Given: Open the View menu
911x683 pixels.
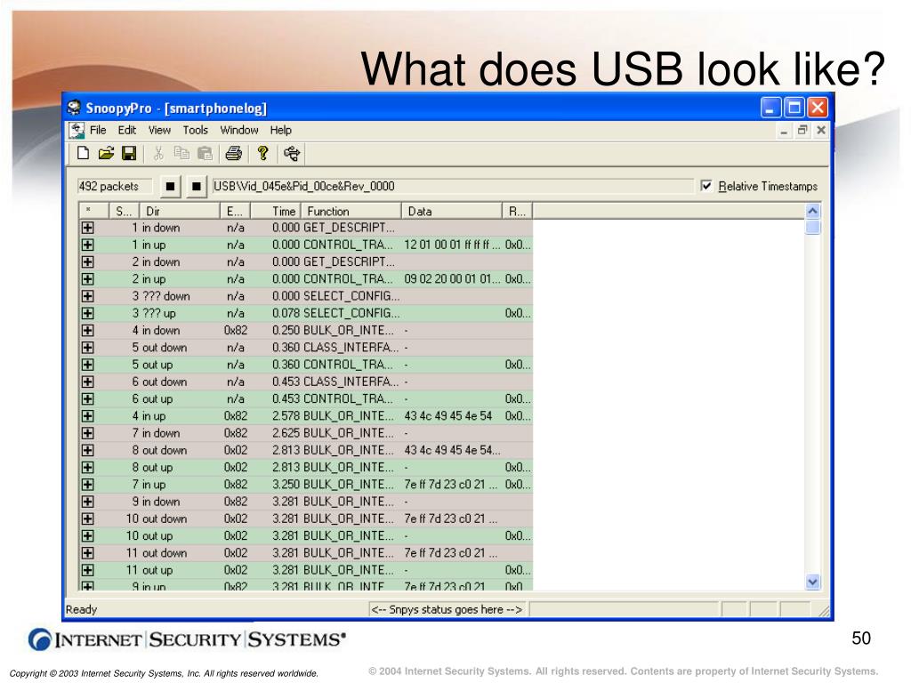Looking at the screenshot, I should coord(159,130).
